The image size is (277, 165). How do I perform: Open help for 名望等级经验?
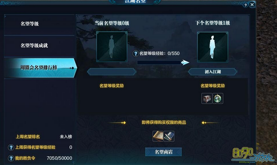click(135, 53)
